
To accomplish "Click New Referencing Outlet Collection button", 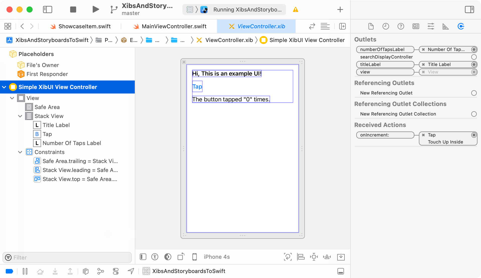I will (473, 114).
